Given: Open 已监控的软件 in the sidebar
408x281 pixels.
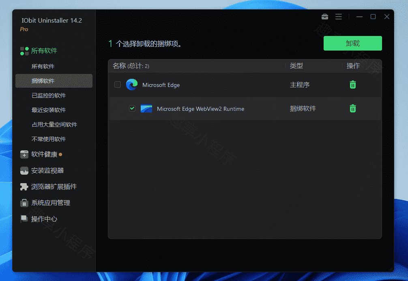Looking at the screenshot, I should (49, 95).
